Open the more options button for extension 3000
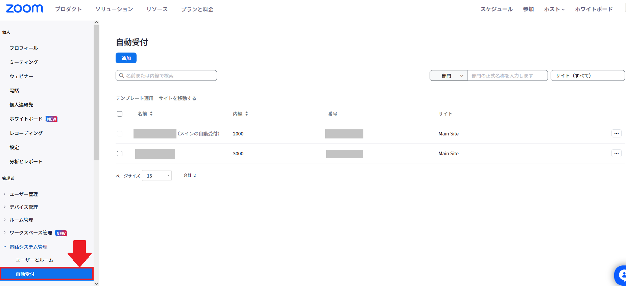Screen dimensions: 626x286 coord(616,153)
